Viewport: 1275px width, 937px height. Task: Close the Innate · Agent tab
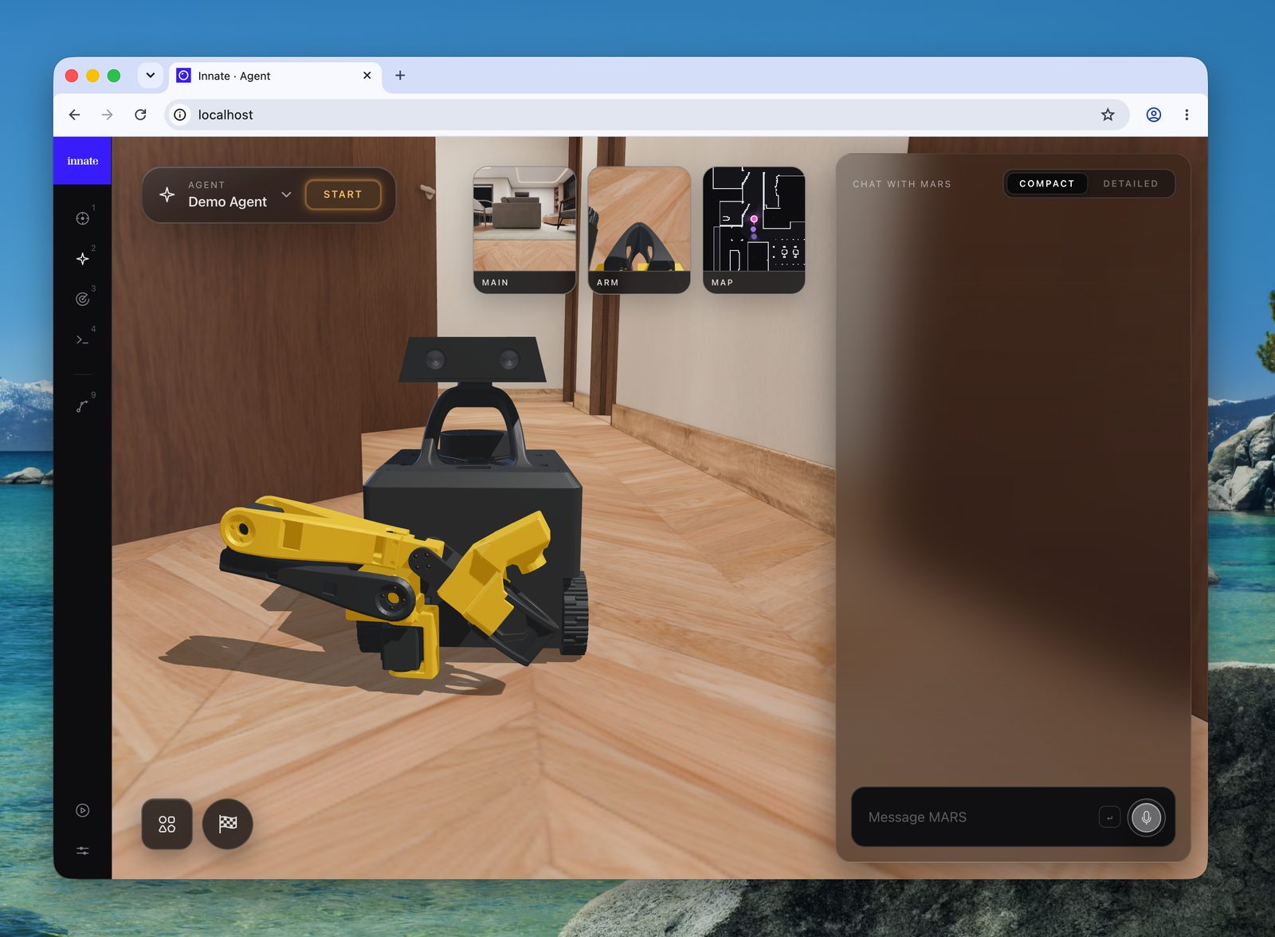[x=367, y=76]
